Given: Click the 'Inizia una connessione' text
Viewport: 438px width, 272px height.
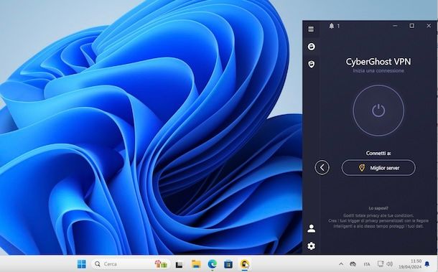Looking at the screenshot, I should pyautogui.click(x=378, y=71).
